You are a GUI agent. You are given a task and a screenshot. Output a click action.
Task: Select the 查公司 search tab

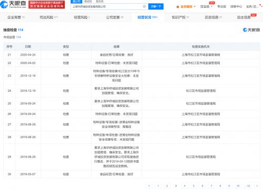tap(76, 2)
